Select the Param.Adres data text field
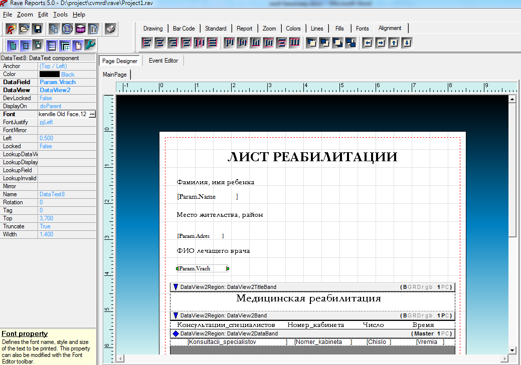Image resolution: width=521 pixels, height=365 pixels. (x=195, y=236)
